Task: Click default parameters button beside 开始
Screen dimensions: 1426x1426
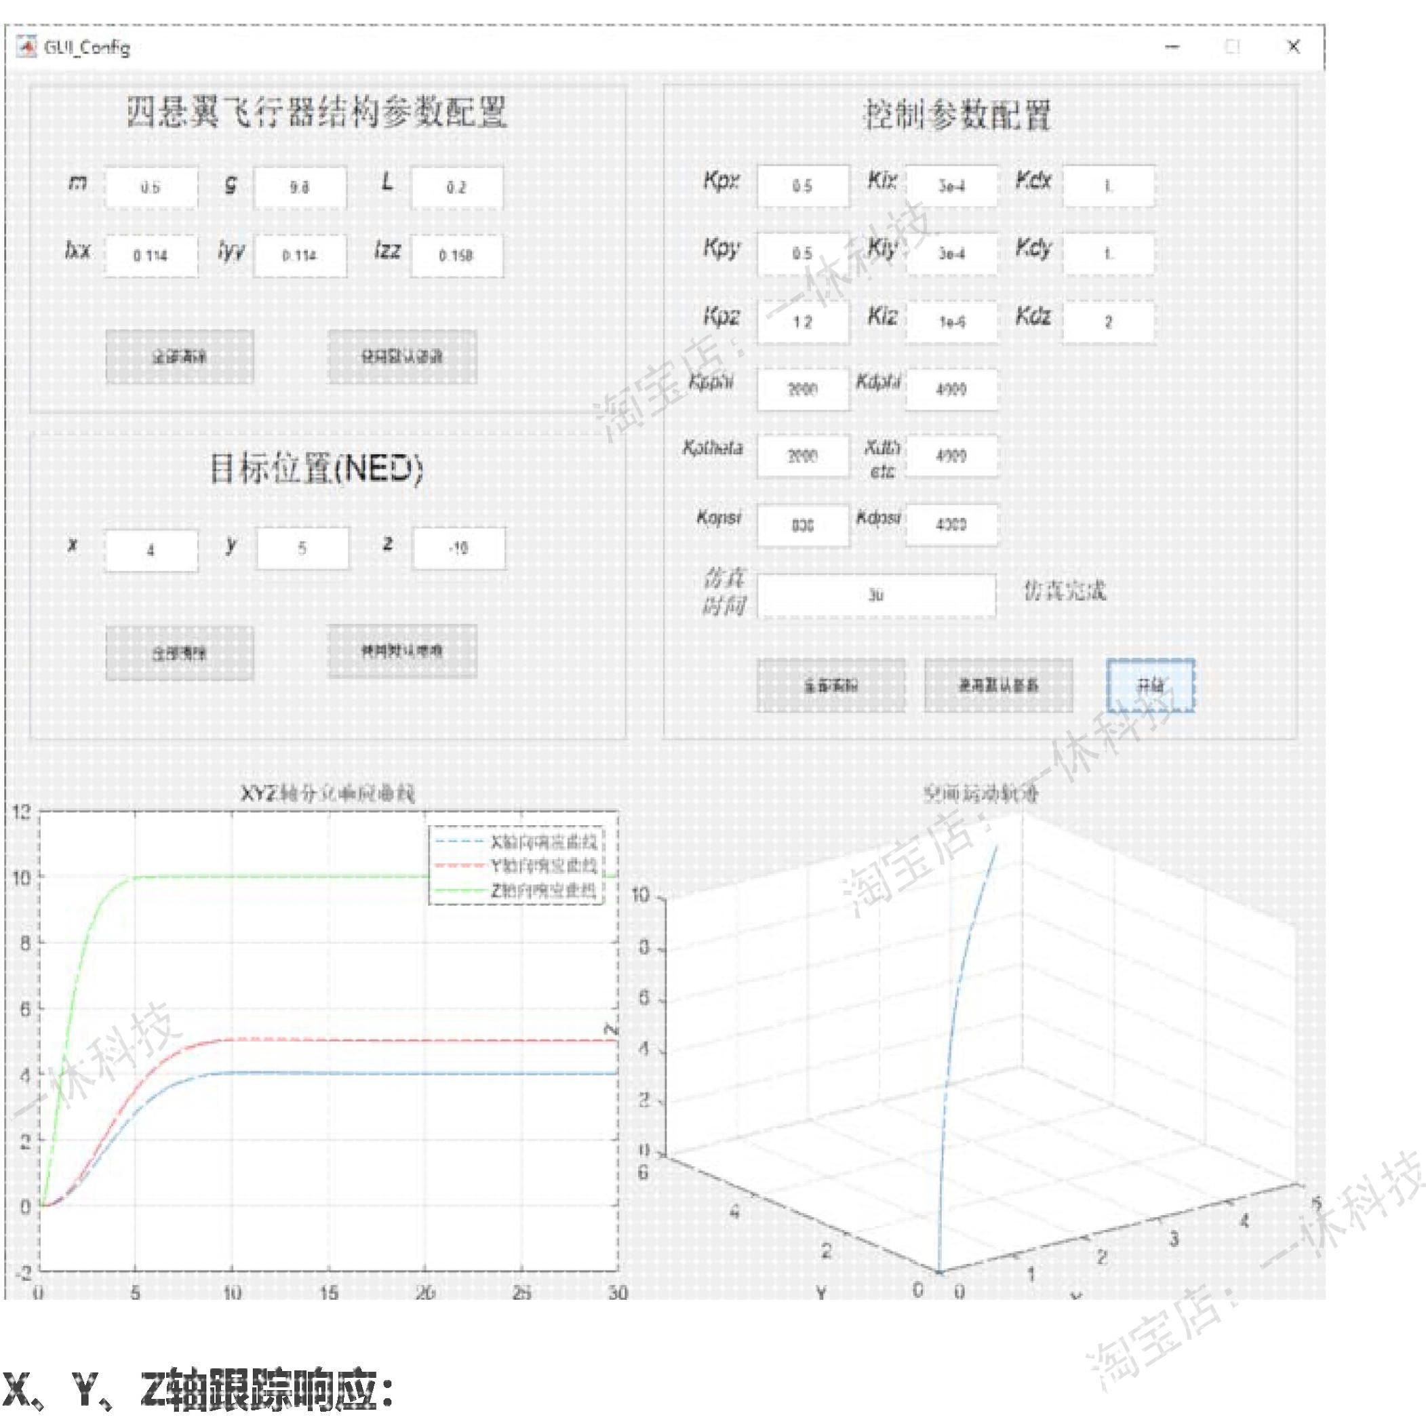Action: tap(999, 686)
